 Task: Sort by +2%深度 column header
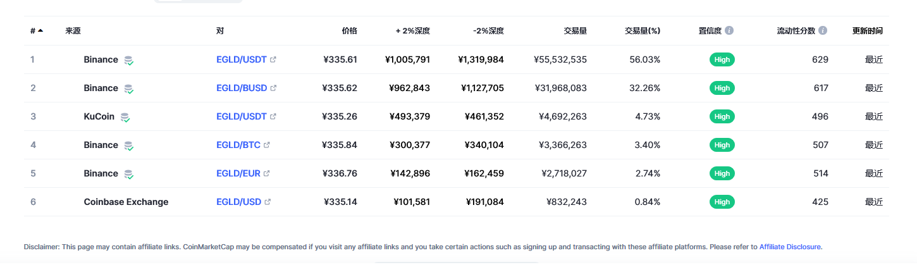click(413, 30)
